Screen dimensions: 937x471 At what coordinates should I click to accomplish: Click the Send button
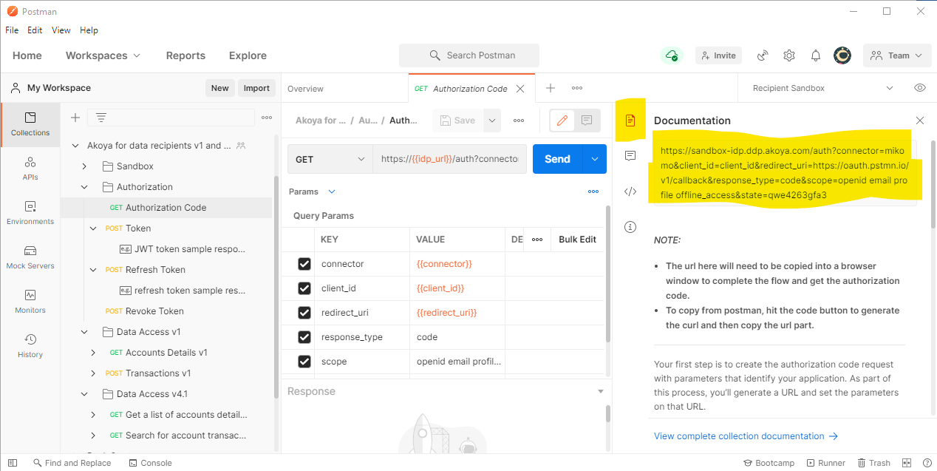point(558,159)
